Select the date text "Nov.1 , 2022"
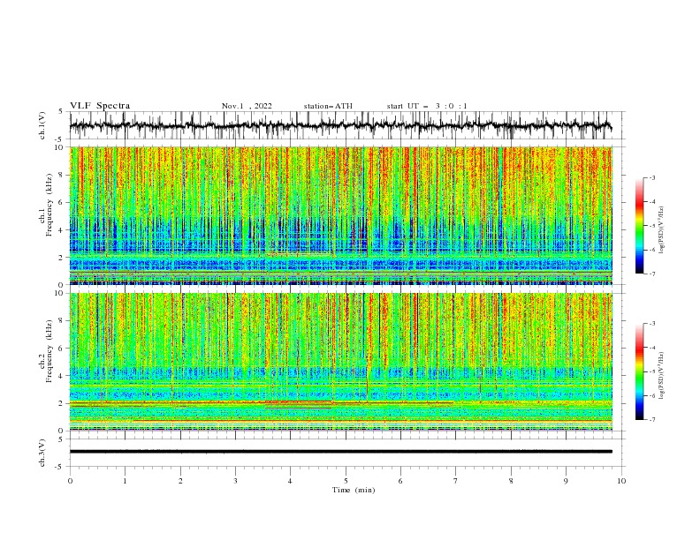Image resolution: width=700 pixels, height=540 pixels. [x=247, y=106]
